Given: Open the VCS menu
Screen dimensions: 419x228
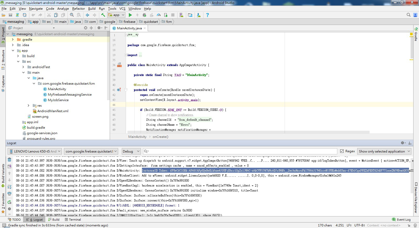Looking at the screenshot, I should click(122, 8).
